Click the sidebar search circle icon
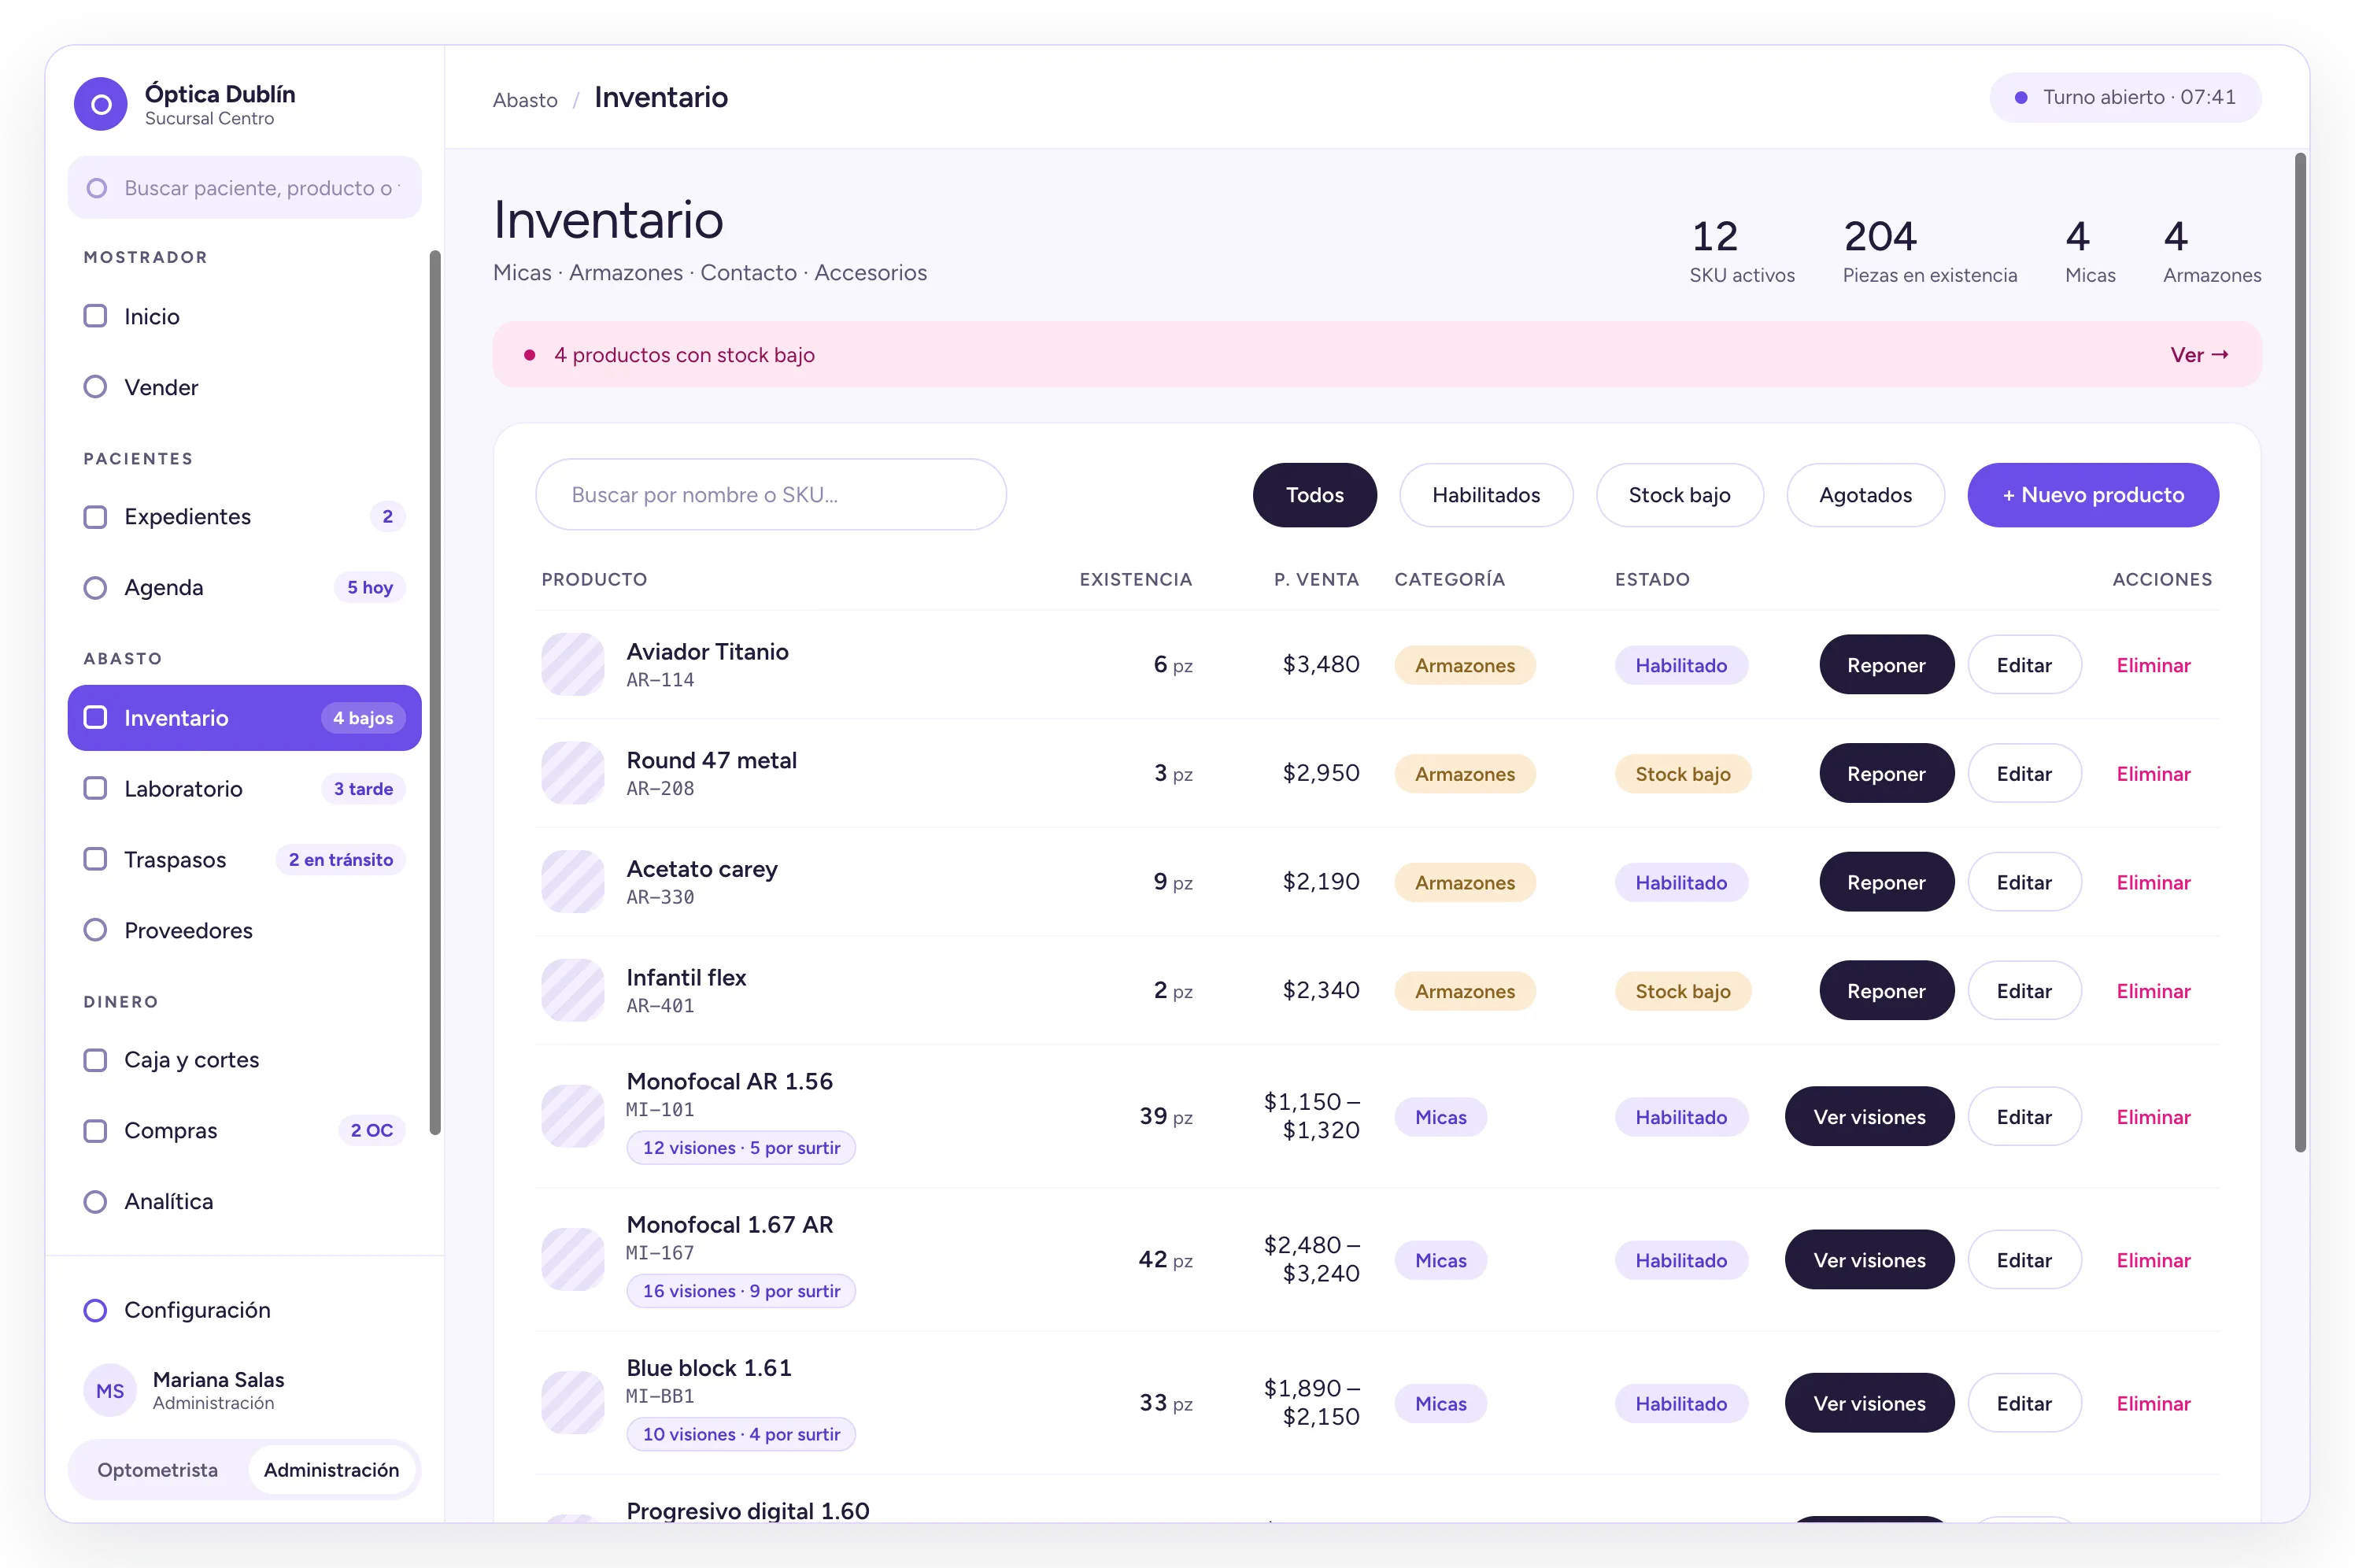 click(x=97, y=188)
